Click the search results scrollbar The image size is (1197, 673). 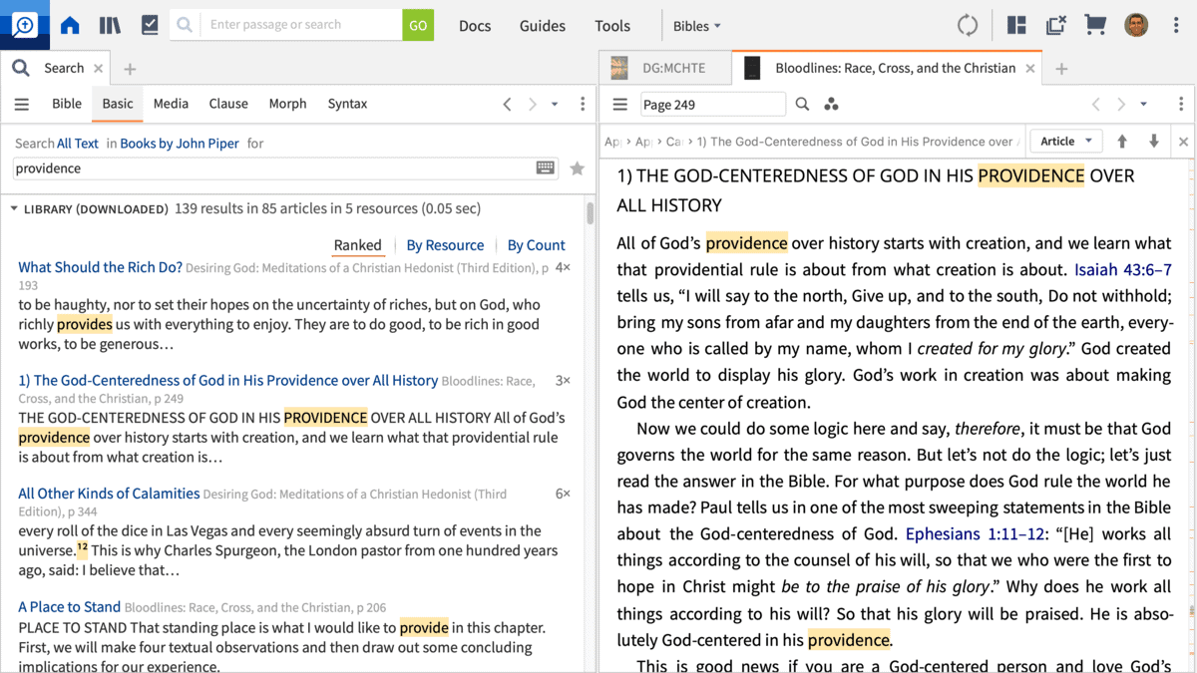coord(591,214)
